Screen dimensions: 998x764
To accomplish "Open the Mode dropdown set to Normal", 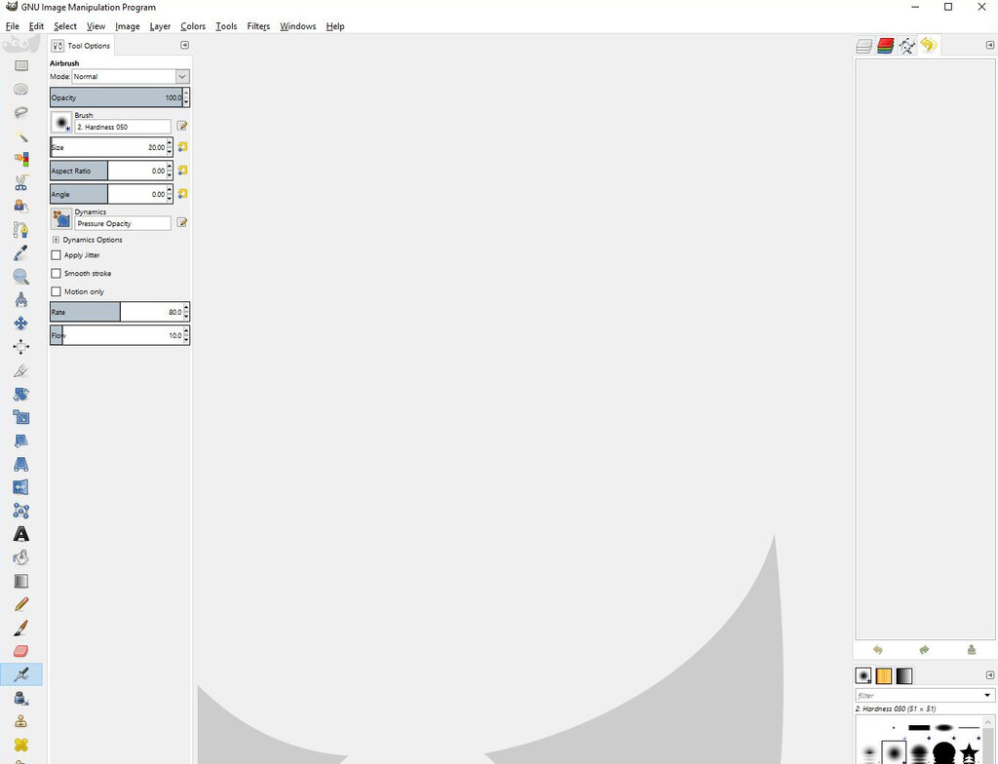I will 131,76.
